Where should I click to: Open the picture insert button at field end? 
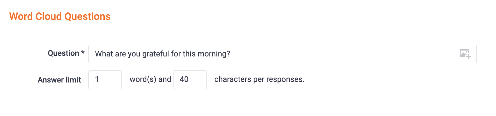point(465,54)
